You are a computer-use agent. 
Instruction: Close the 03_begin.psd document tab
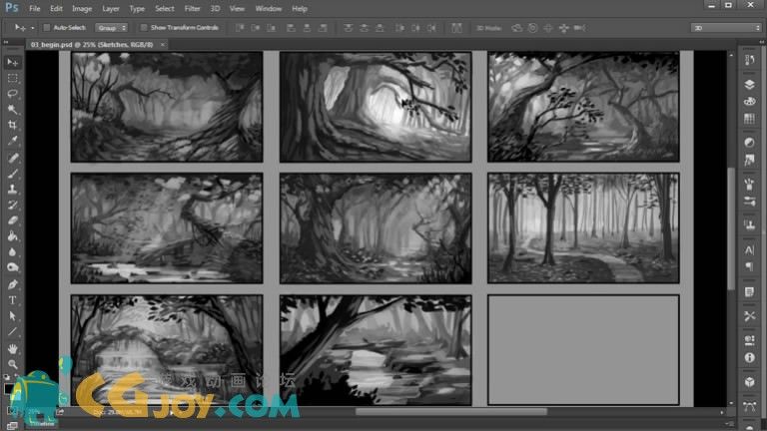pyautogui.click(x=163, y=45)
